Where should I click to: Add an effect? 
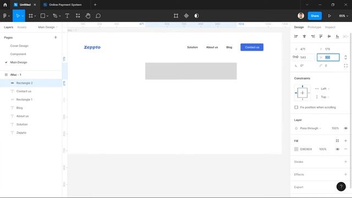point(345,174)
